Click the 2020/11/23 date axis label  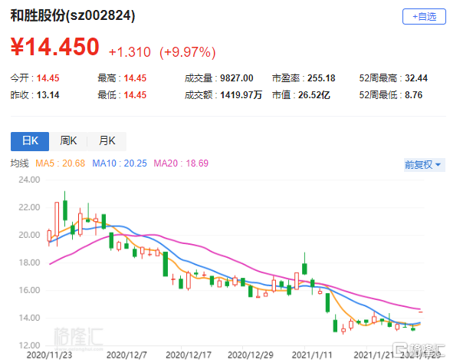coord(49,355)
